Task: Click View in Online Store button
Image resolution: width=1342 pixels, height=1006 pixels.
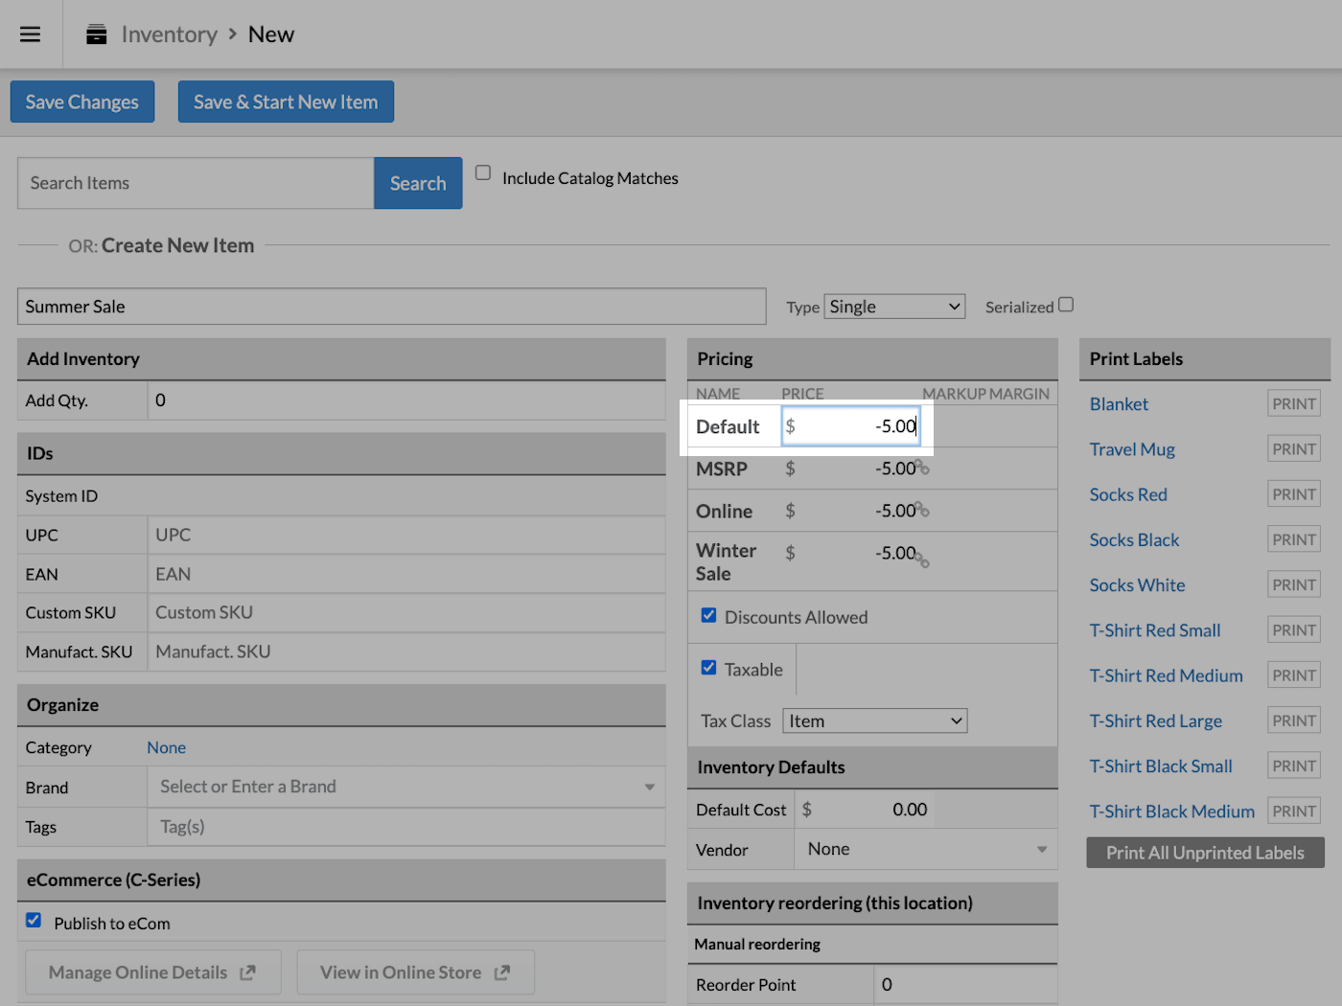Action: coord(416,972)
